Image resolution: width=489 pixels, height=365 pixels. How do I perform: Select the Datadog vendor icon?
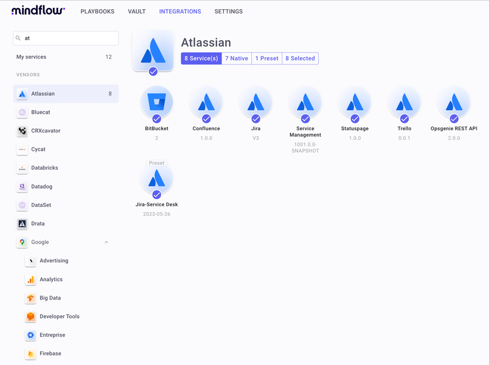pos(22,187)
